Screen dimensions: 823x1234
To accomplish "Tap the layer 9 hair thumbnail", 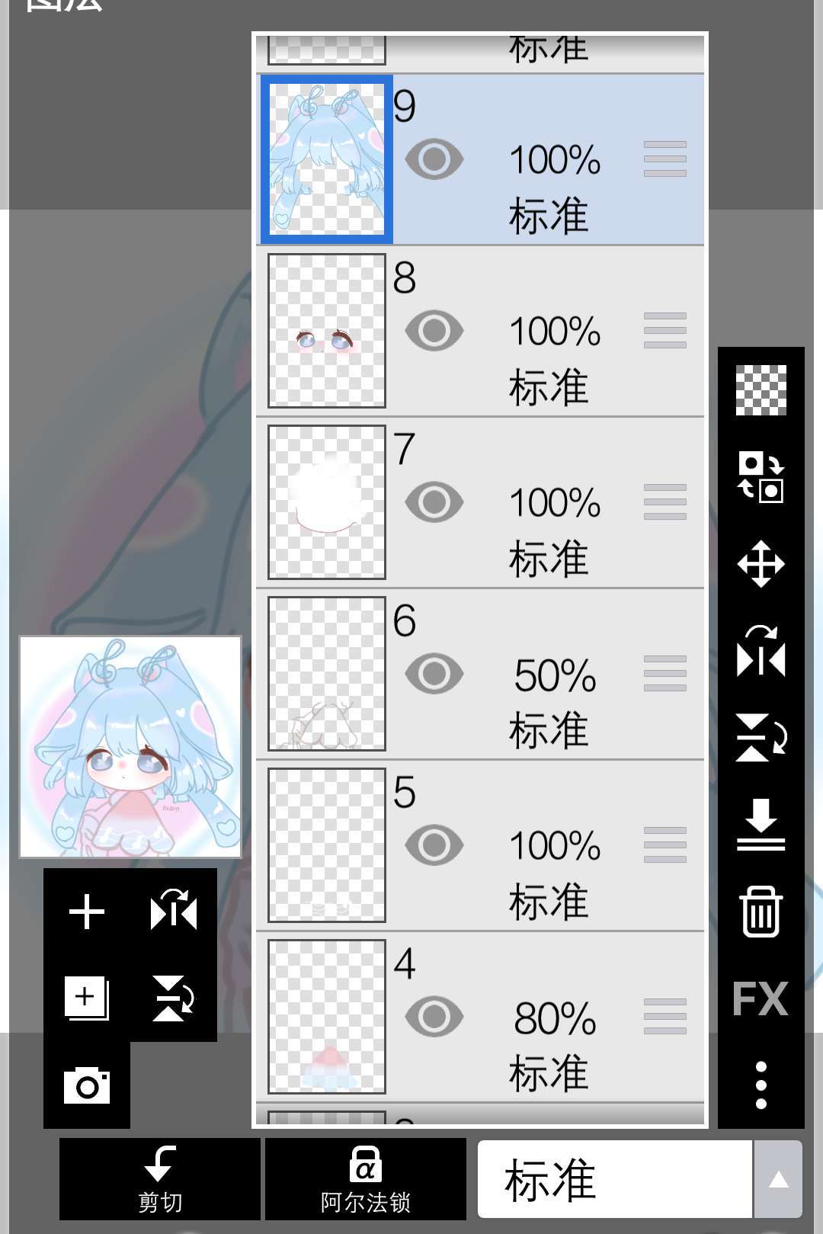I will pyautogui.click(x=327, y=159).
